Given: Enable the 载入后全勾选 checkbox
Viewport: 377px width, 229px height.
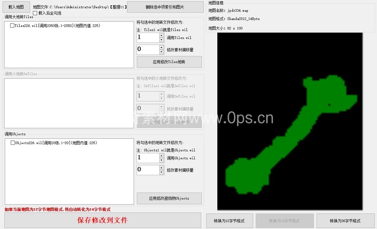Looking at the screenshot, I should coord(35,13).
